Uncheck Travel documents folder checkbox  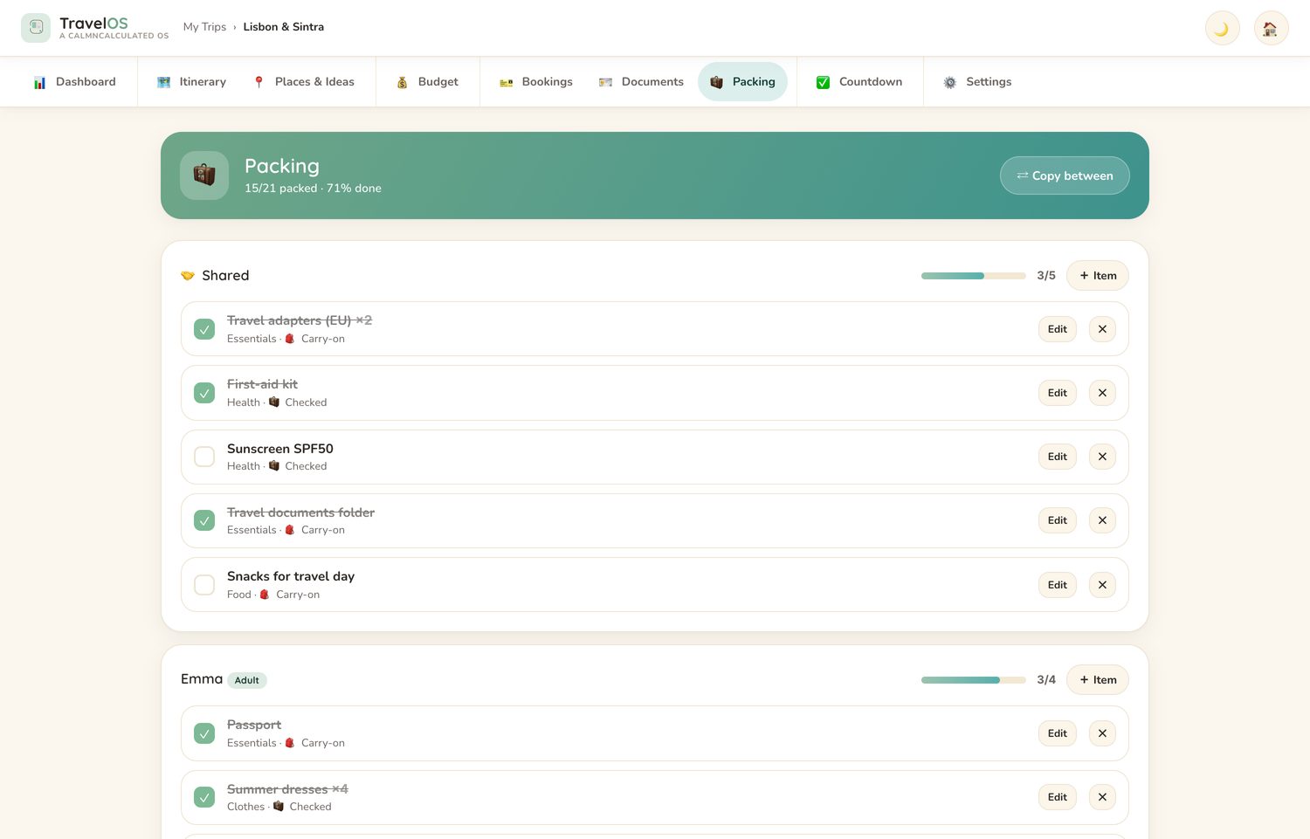tap(204, 520)
